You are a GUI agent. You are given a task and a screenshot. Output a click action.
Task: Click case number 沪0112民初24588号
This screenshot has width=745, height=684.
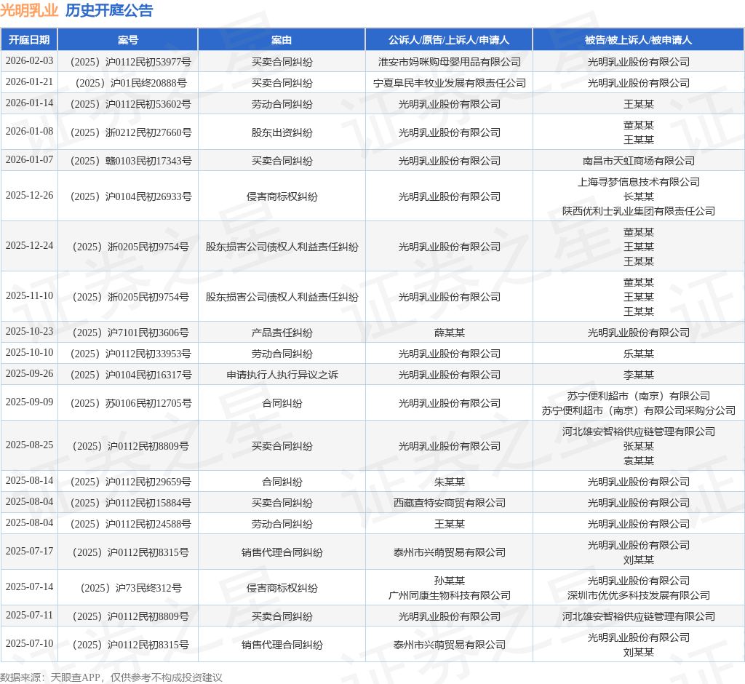click(x=131, y=524)
